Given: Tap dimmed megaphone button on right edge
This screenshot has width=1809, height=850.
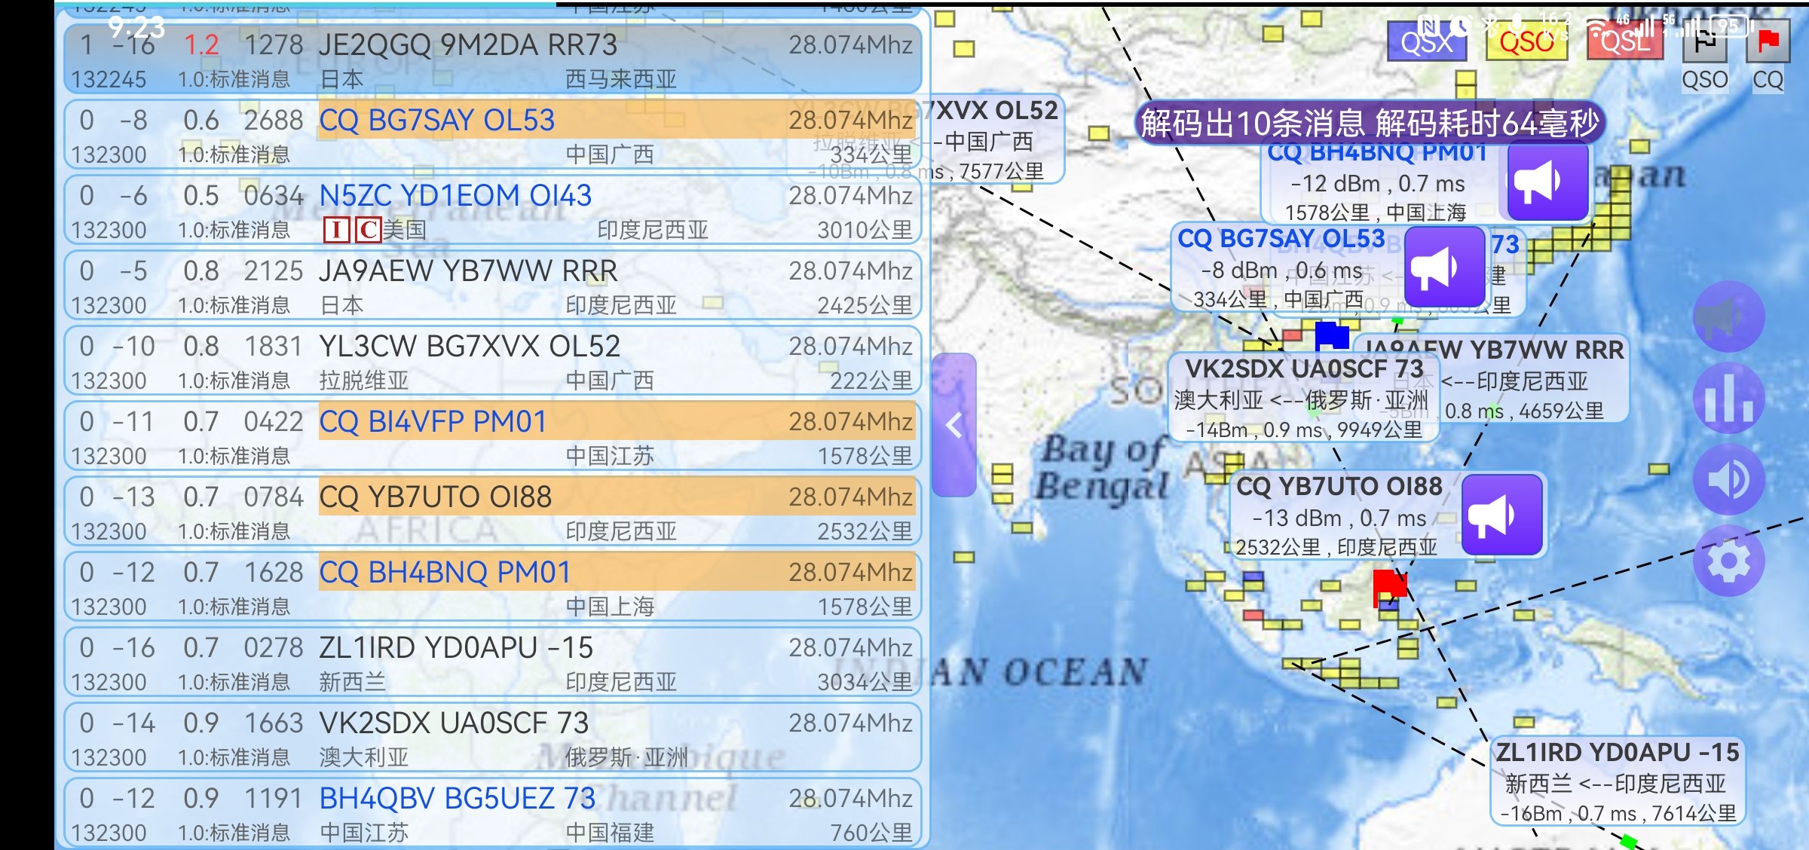Looking at the screenshot, I should point(1728,317).
